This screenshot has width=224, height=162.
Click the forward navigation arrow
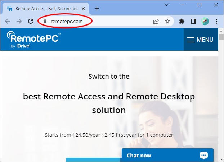click(19, 22)
